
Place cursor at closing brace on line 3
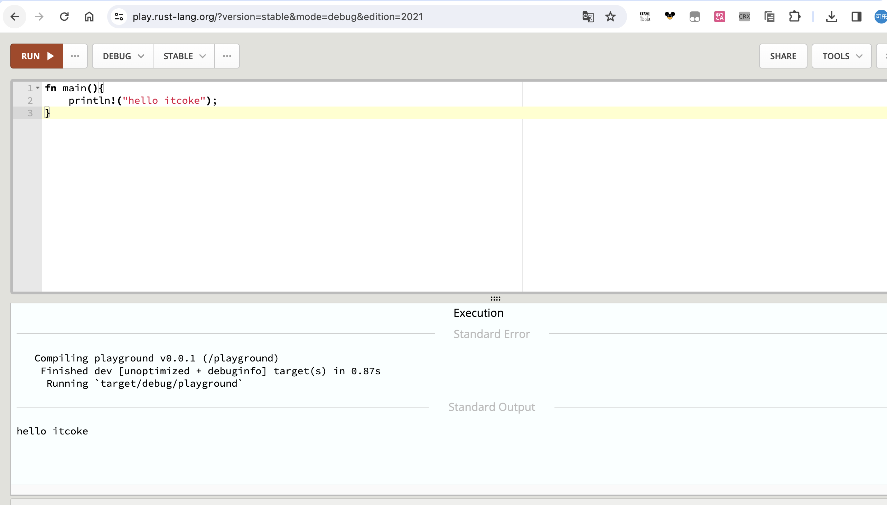coord(47,113)
